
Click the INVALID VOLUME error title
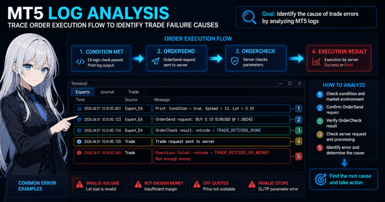tap(103, 183)
